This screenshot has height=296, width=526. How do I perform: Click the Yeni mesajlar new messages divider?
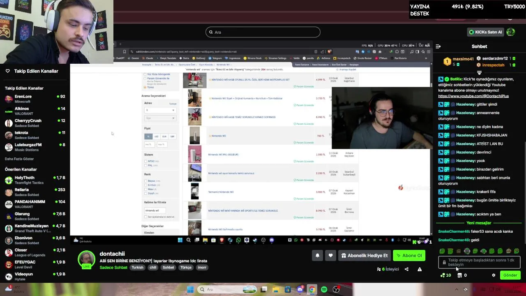pos(479,223)
